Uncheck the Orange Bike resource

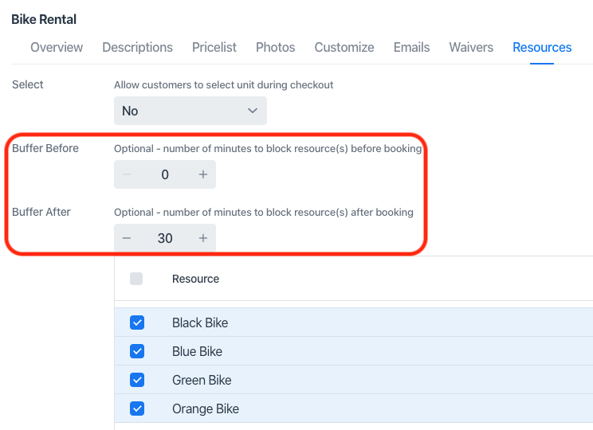(137, 408)
